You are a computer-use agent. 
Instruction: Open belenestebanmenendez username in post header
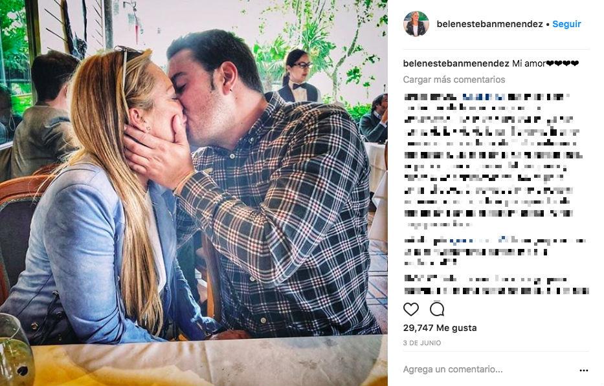pyautogui.click(x=489, y=24)
